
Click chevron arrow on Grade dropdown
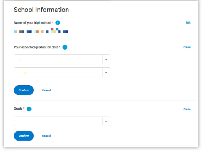coord(106,122)
